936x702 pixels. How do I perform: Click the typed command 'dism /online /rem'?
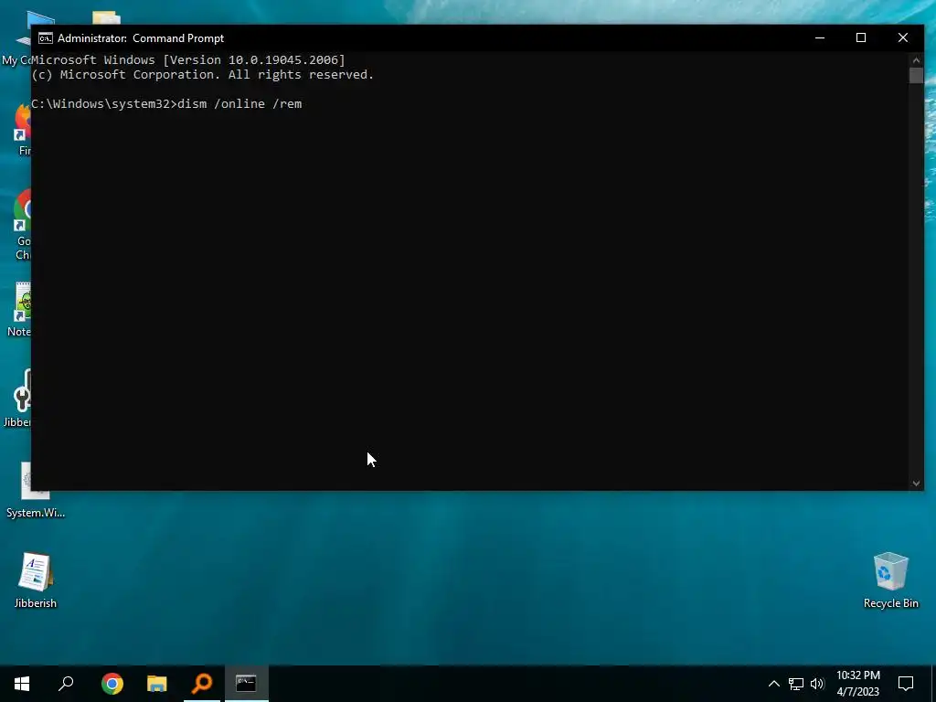pyautogui.click(x=239, y=104)
